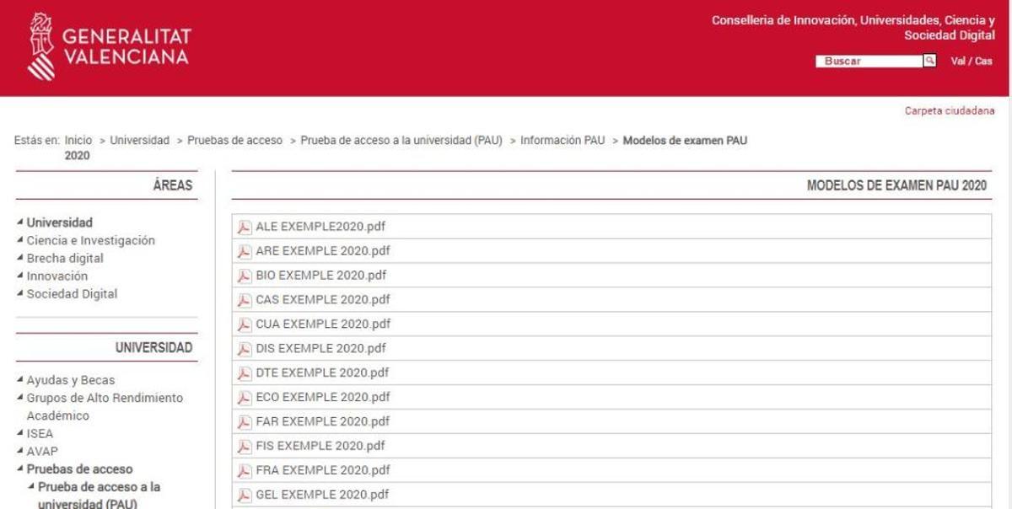Open the PDF icon beside ALE EXEMPLE2020.pdf
1012x509 pixels.
coord(243,226)
